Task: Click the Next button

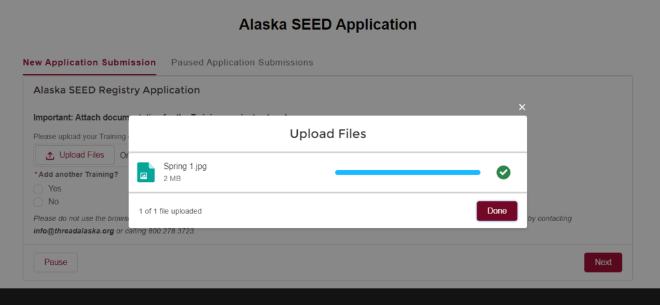Action: [x=603, y=262]
